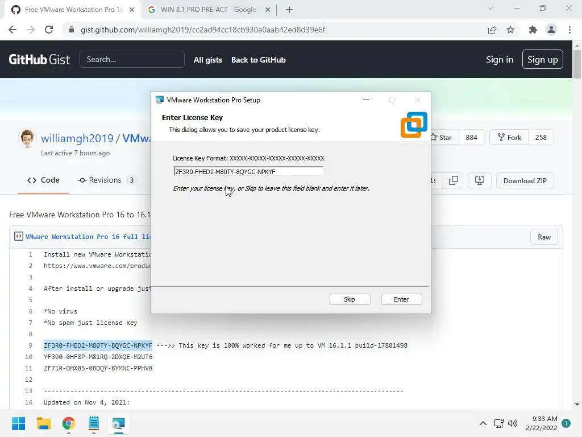
Task: Select the Free VMware Workstation Pro tab
Action: click(x=73, y=10)
